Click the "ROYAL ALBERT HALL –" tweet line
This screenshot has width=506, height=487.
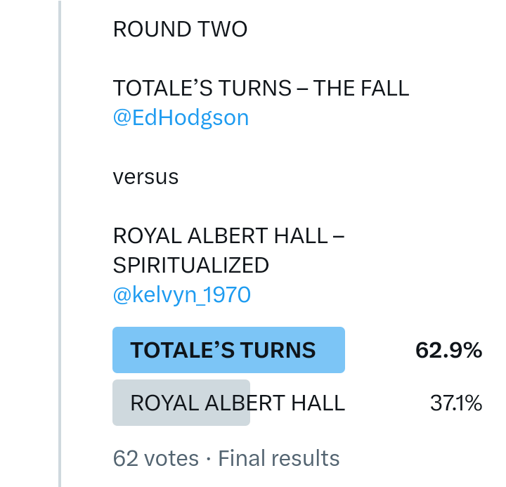[228, 236]
